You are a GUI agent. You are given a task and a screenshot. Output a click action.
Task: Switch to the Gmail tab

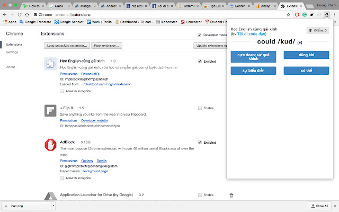click(x=59, y=6)
